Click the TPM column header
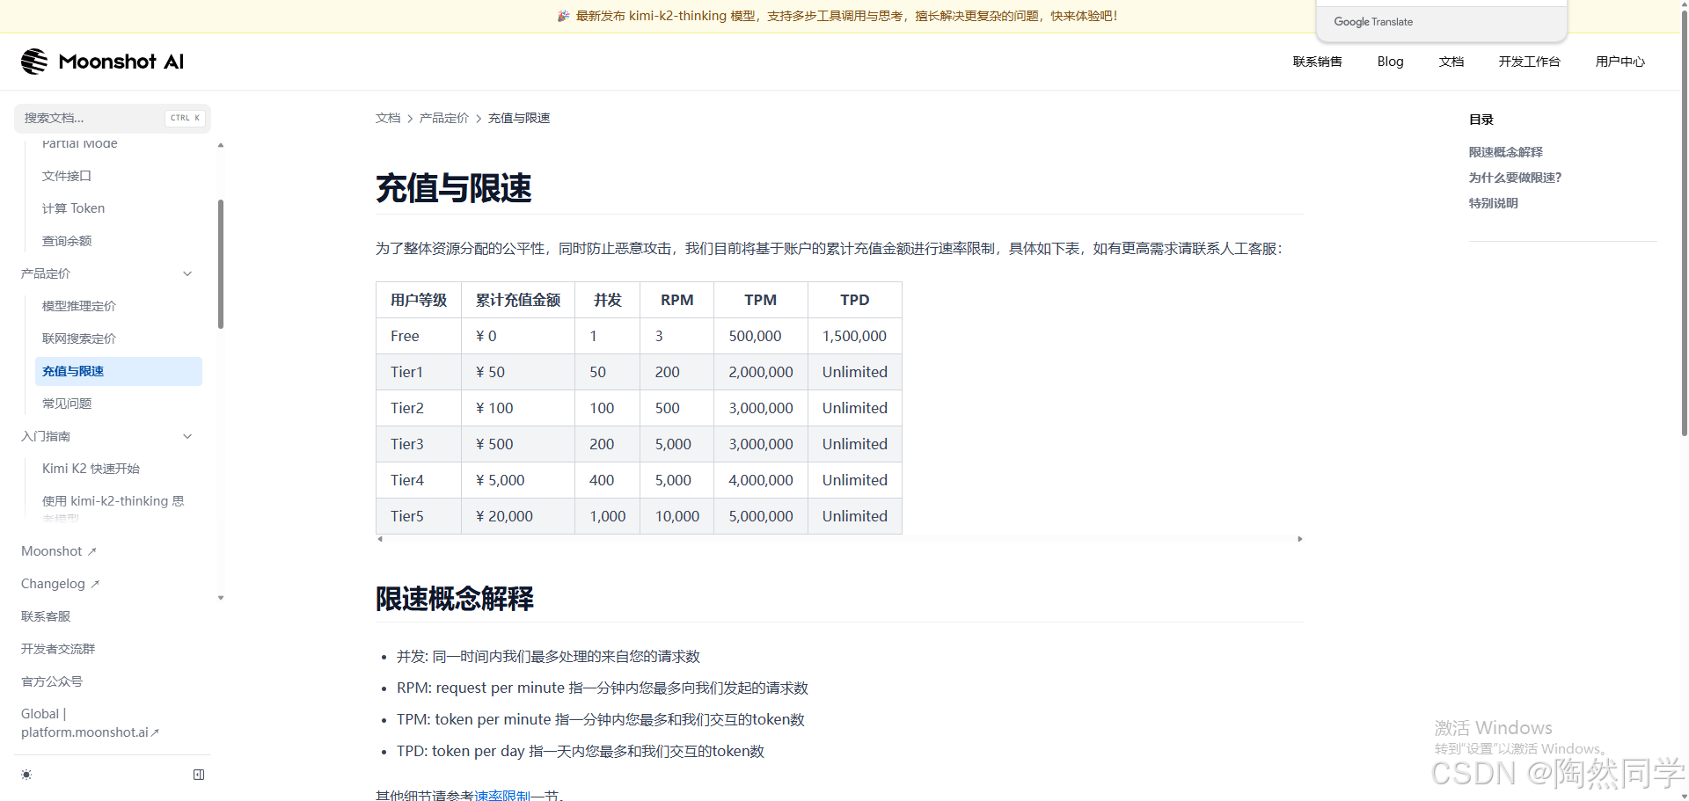The image size is (1689, 801). [x=760, y=300]
